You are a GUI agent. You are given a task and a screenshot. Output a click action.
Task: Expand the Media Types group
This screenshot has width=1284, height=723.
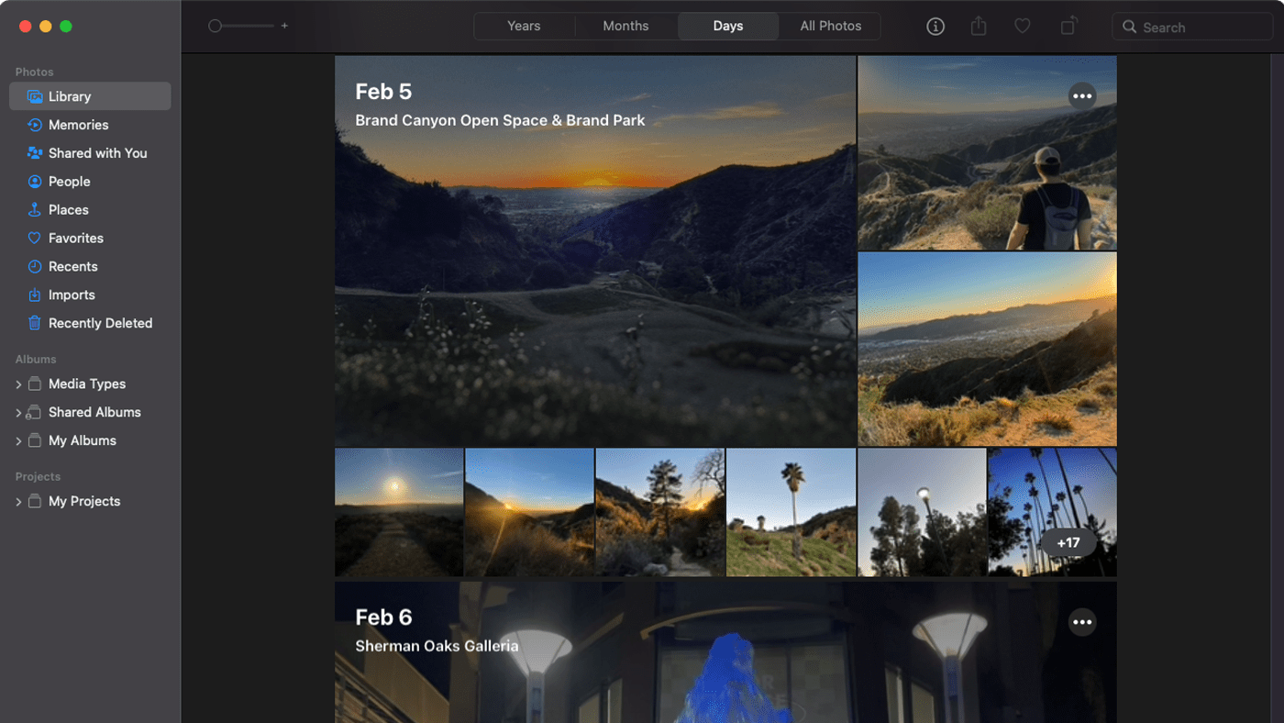[18, 384]
